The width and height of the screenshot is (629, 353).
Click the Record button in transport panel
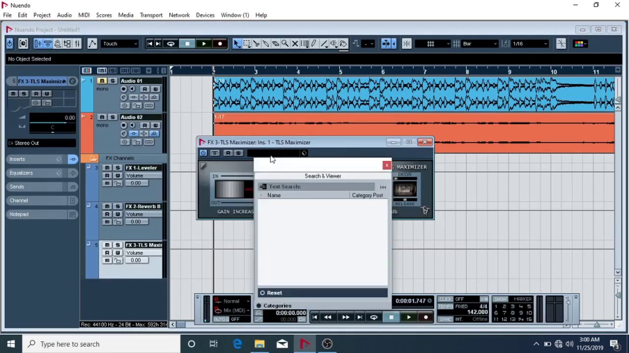pyautogui.click(x=426, y=317)
